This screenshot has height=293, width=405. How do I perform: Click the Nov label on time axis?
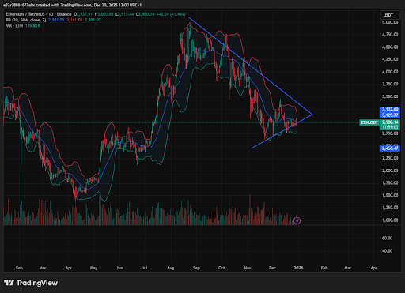pyautogui.click(x=248, y=268)
